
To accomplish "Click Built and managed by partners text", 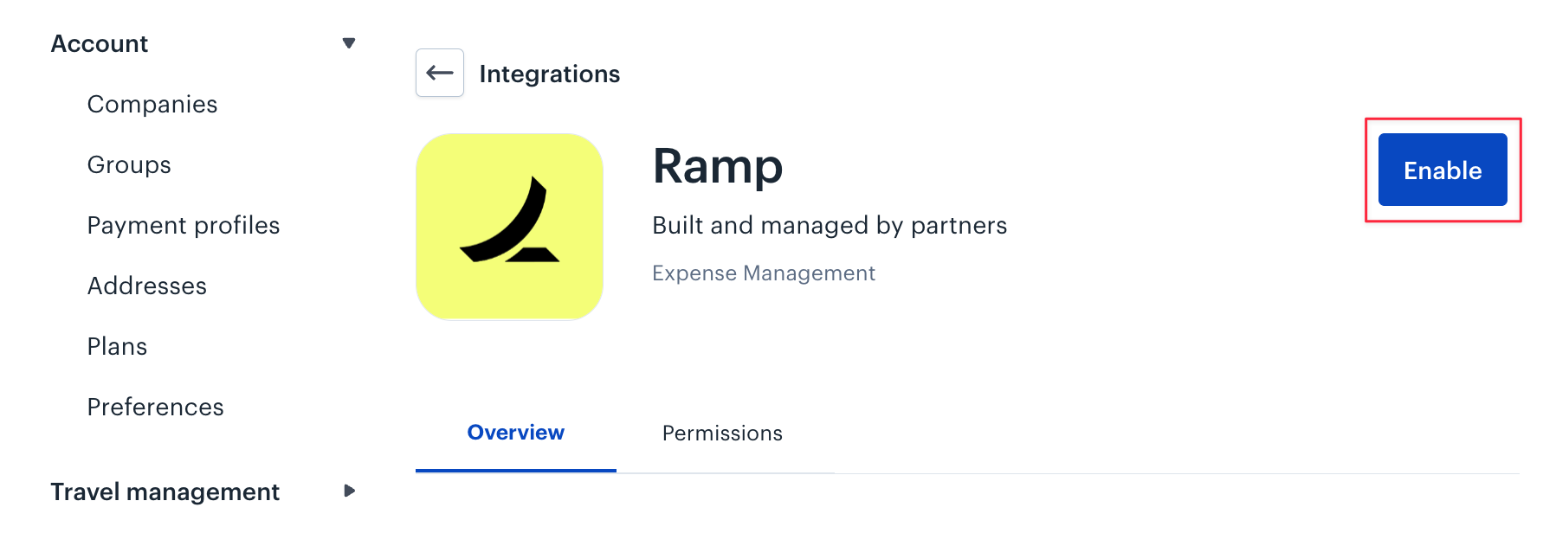I will (830, 225).
